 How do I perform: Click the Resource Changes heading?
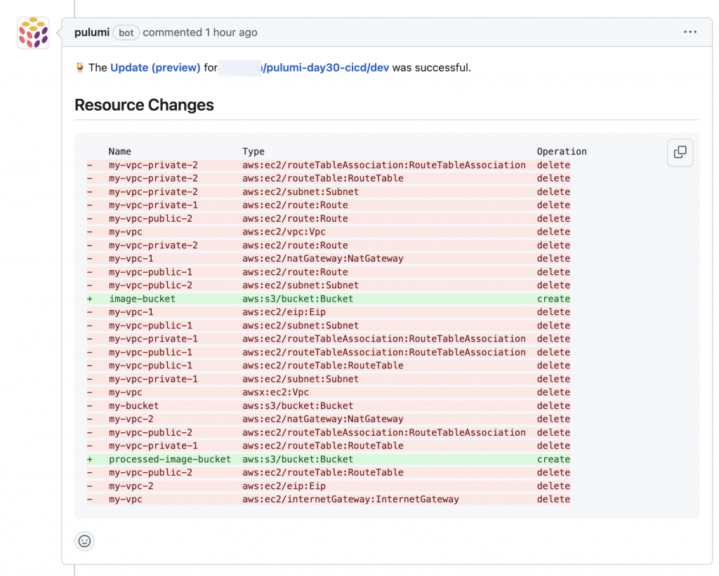(144, 105)
